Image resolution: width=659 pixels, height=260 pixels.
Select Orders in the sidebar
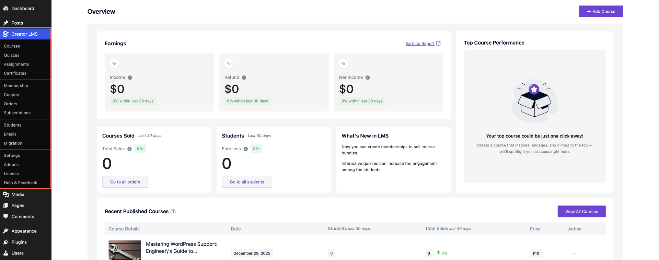10,104
